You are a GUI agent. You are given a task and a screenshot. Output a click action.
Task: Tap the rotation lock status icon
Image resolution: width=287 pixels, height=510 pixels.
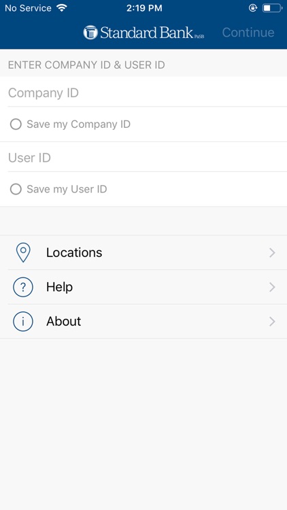click(253, 7)
